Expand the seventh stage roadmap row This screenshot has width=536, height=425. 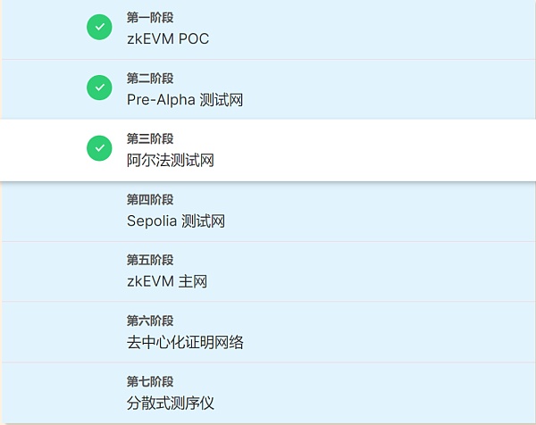point(357,393)
